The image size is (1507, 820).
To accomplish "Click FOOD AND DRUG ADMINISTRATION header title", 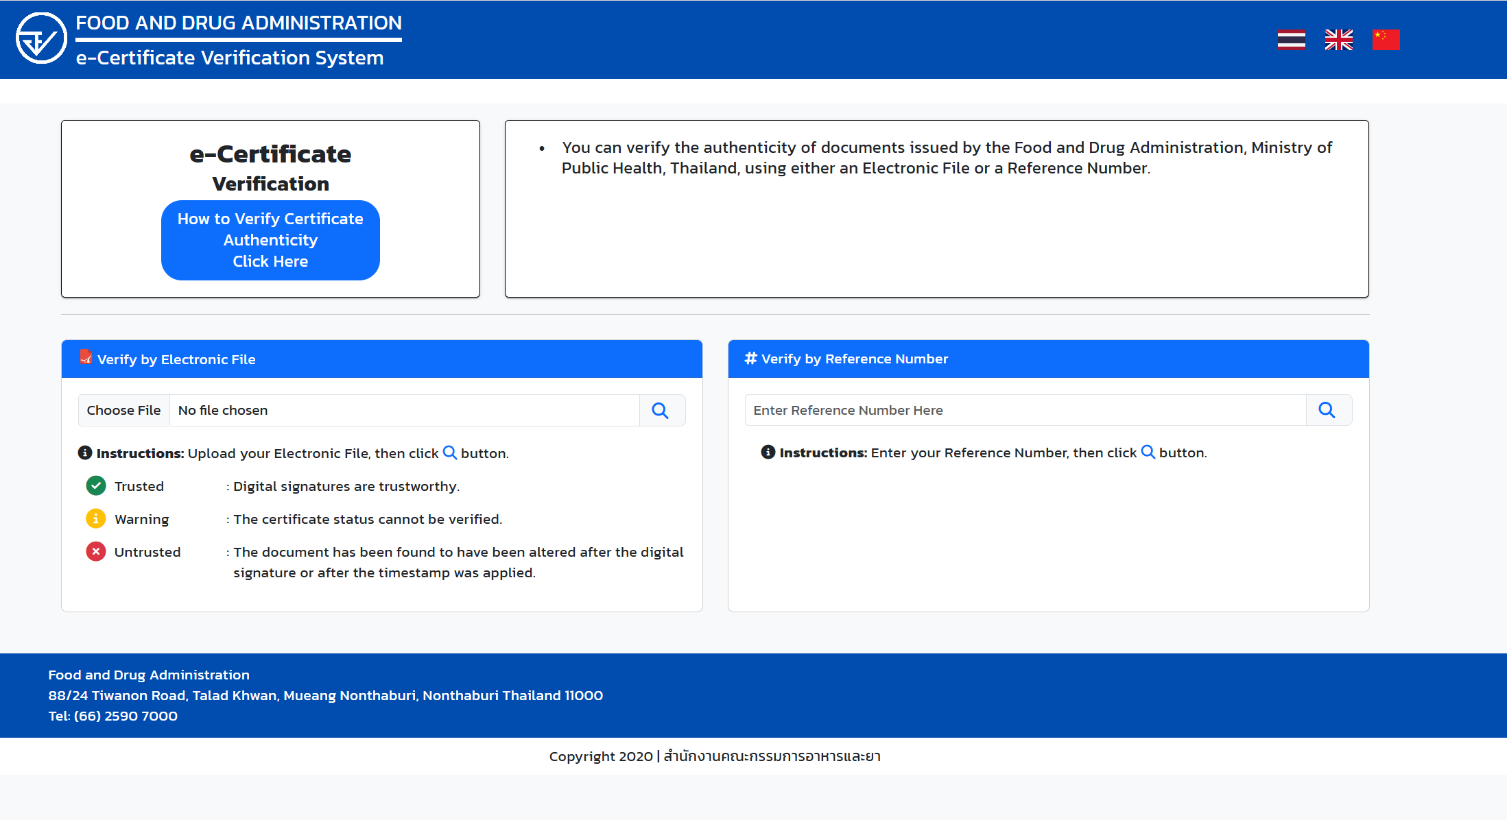I will click(x=238, y=23).
